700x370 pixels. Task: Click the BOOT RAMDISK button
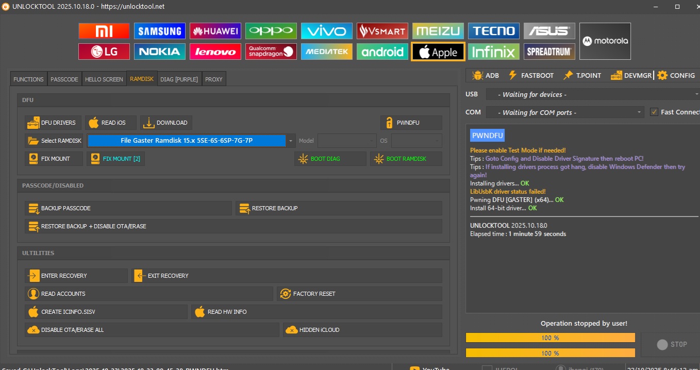(406, 159)
